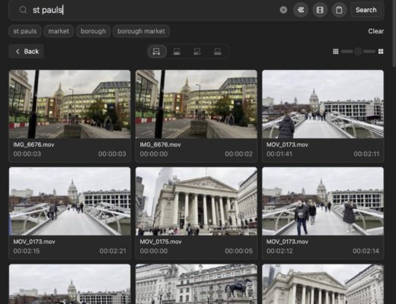Viewport: 396px width, 304px height.
Task: Open MOV_0175.mov clip thumbnail with columns
Action: pyautogui.click(x=196, y=201)
